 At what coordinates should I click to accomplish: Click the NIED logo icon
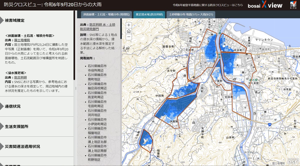[293, 5]
